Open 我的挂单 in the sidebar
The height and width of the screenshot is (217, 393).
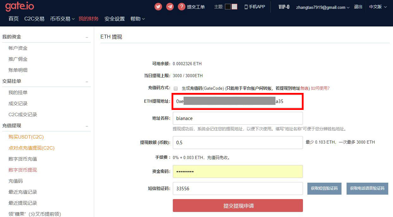tap(18, 93)
